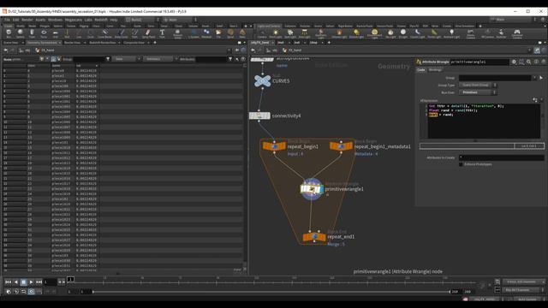Open the parameter pane gear menu
Viewport: 548px width, 308px height.
(x=514, y=62)
